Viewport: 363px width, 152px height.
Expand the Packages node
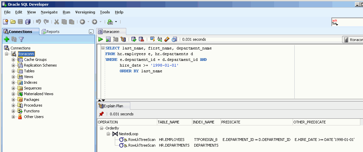[13, 100]
